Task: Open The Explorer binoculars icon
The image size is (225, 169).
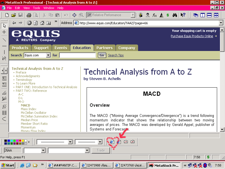Action: 175,15
